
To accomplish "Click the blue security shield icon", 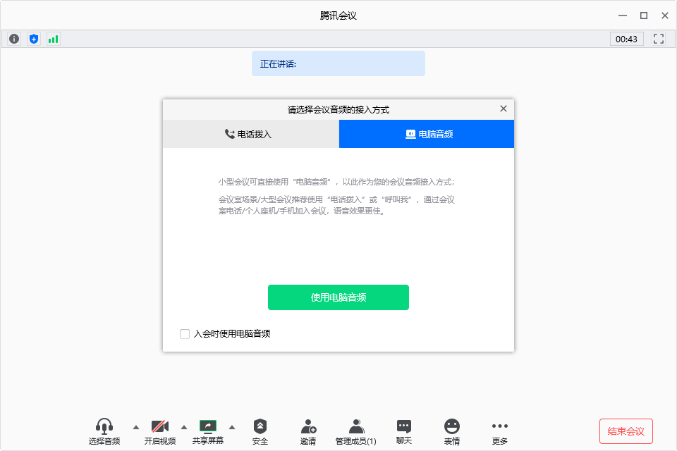I will click(x=34, y=39).
